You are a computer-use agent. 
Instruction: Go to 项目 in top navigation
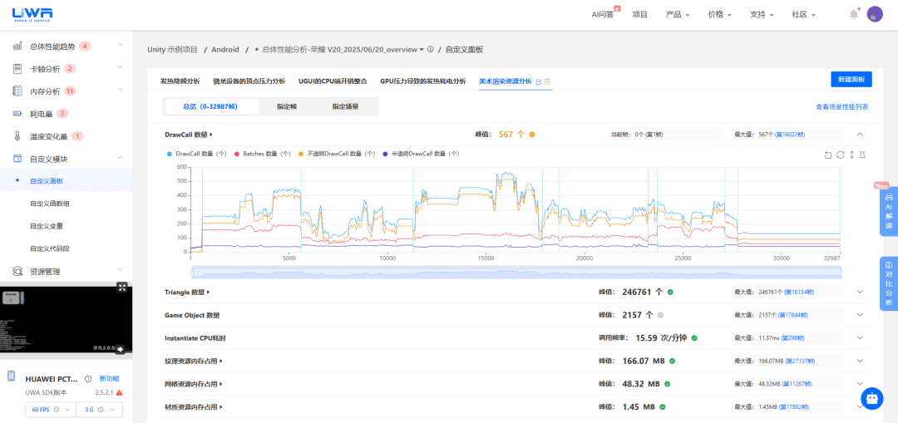coord(639,14)
